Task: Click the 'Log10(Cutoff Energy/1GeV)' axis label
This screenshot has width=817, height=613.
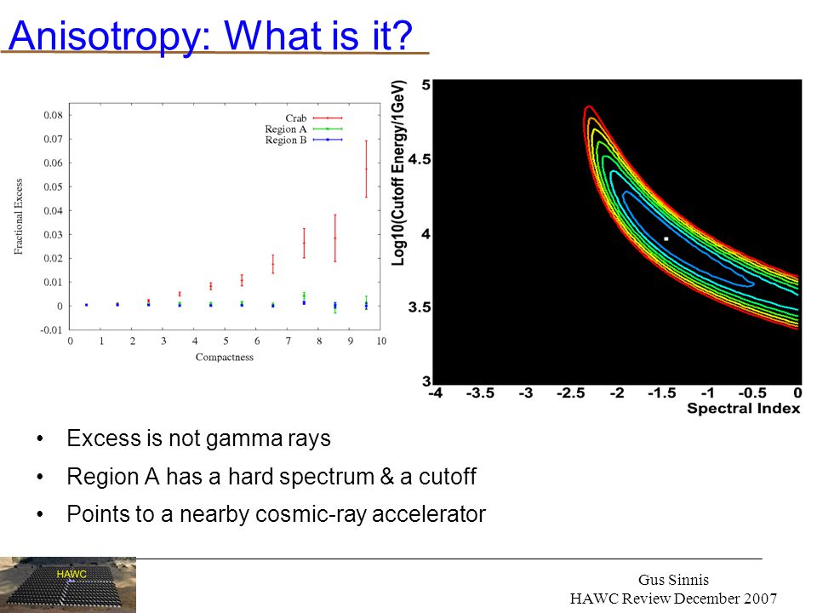Action: click(398, 173)
